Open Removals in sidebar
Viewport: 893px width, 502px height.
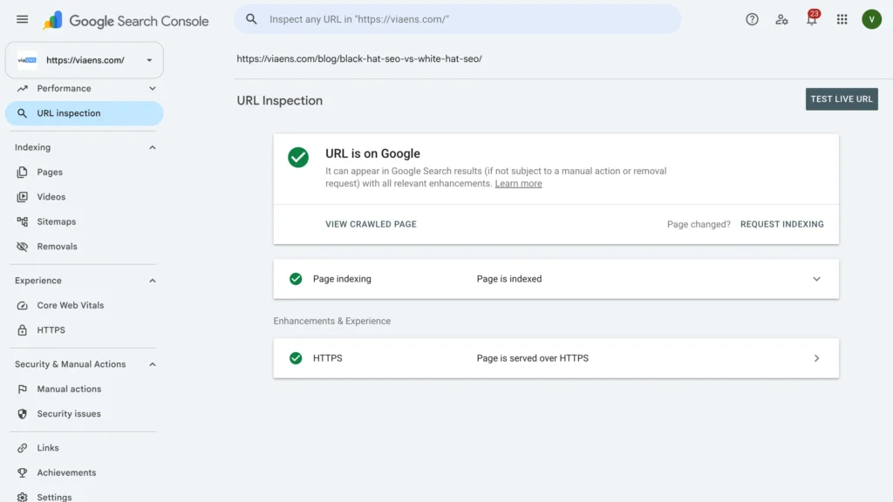point(57,247)
